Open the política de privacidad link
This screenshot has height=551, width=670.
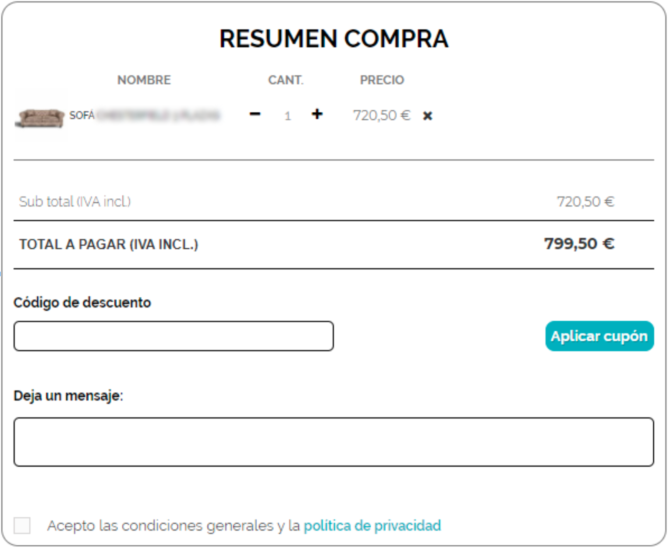(x=372, y=525)
